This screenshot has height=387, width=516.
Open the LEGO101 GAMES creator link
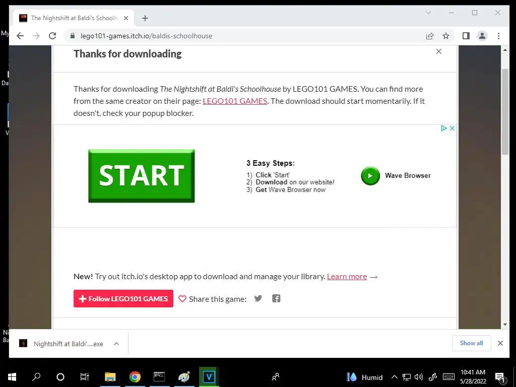235,101
